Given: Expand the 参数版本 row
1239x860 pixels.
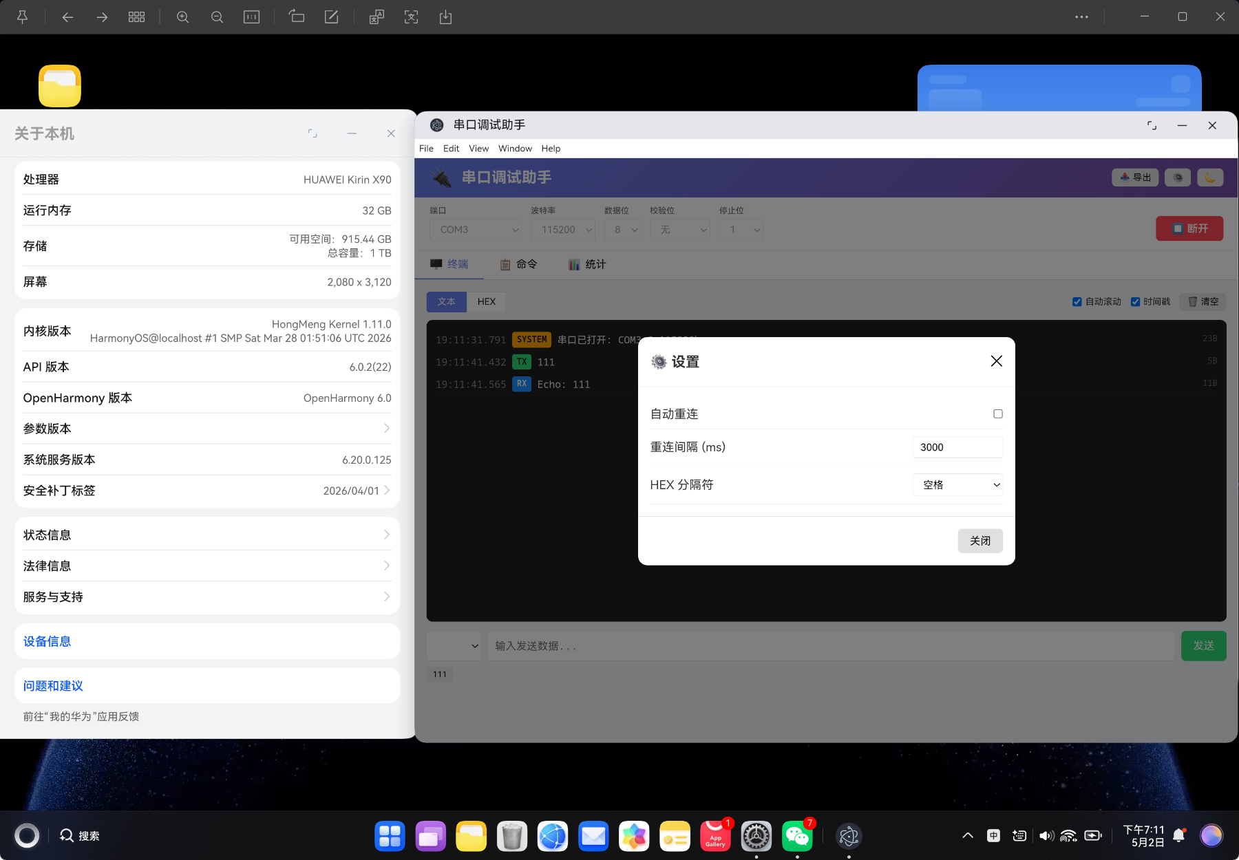Looking at the screenshot, I should pos(207,429).
